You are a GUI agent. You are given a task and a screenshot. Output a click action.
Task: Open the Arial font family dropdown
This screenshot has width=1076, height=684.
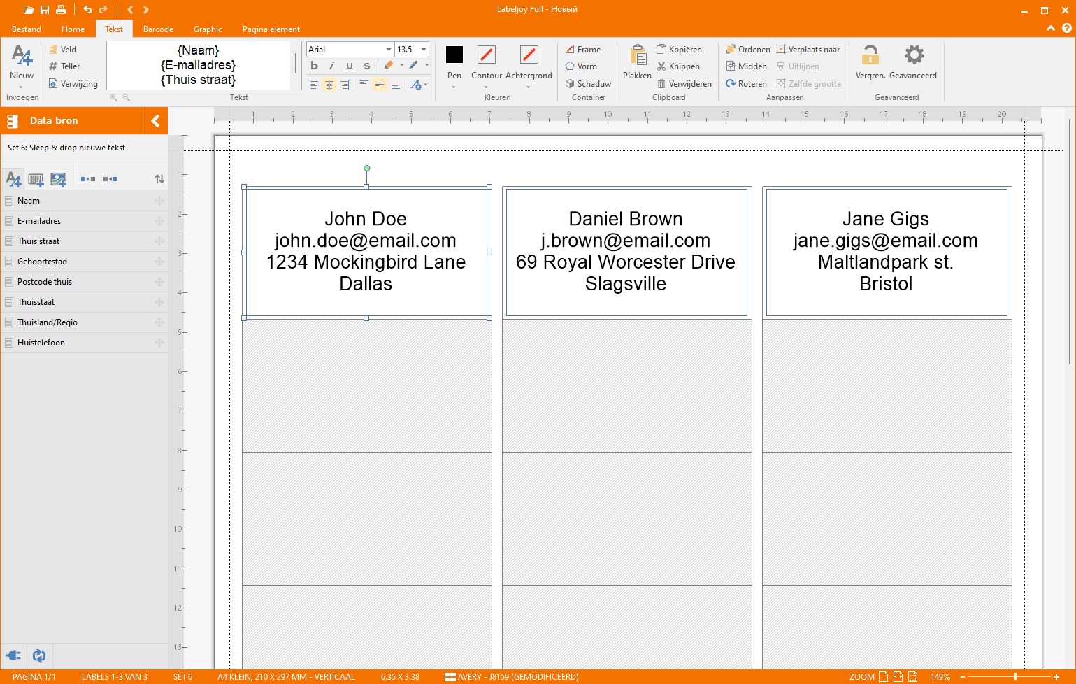click(x=389, y=50)
